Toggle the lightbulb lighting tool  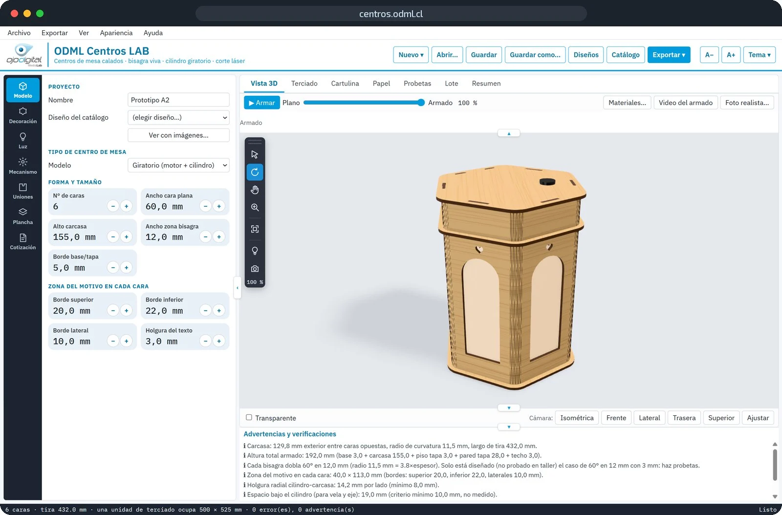[255, 251]
